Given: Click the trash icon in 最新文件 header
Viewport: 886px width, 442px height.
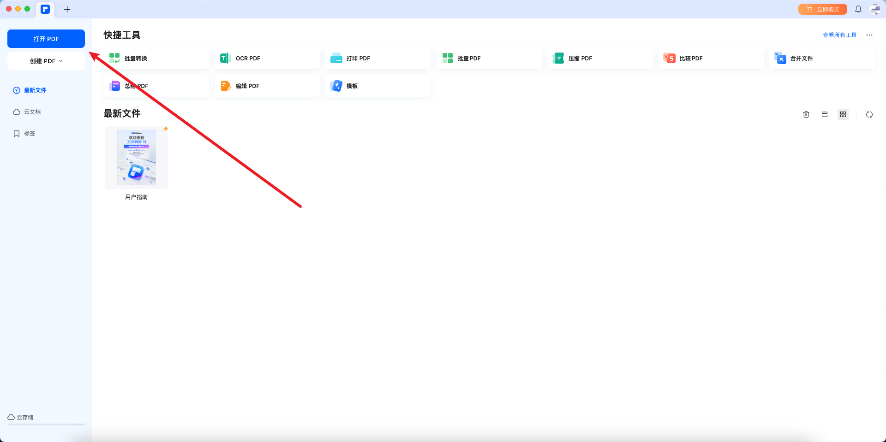Looking at the screenshot, I should 806,114.
